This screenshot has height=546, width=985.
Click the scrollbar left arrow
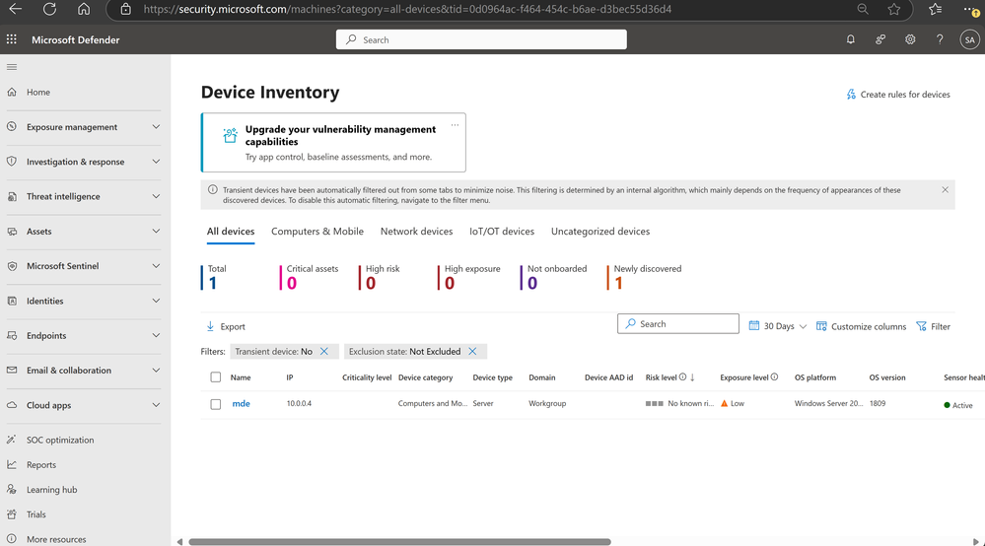click(179, 542)
